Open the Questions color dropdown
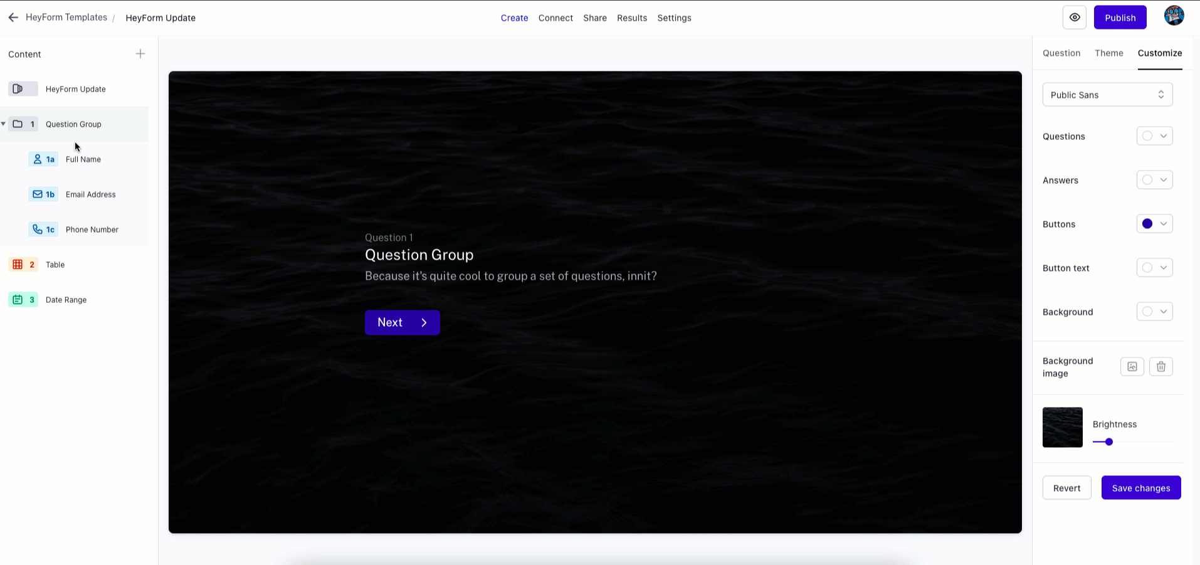The height and width of the screenshot is (565, 1200). coord(1155,136)
